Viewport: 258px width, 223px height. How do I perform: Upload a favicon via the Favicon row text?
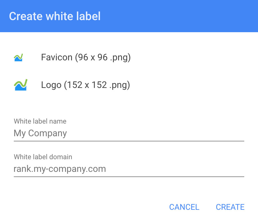tap(86, 57)
